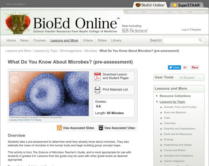
Task: Open the About Us page
Action: coord(135,12)
